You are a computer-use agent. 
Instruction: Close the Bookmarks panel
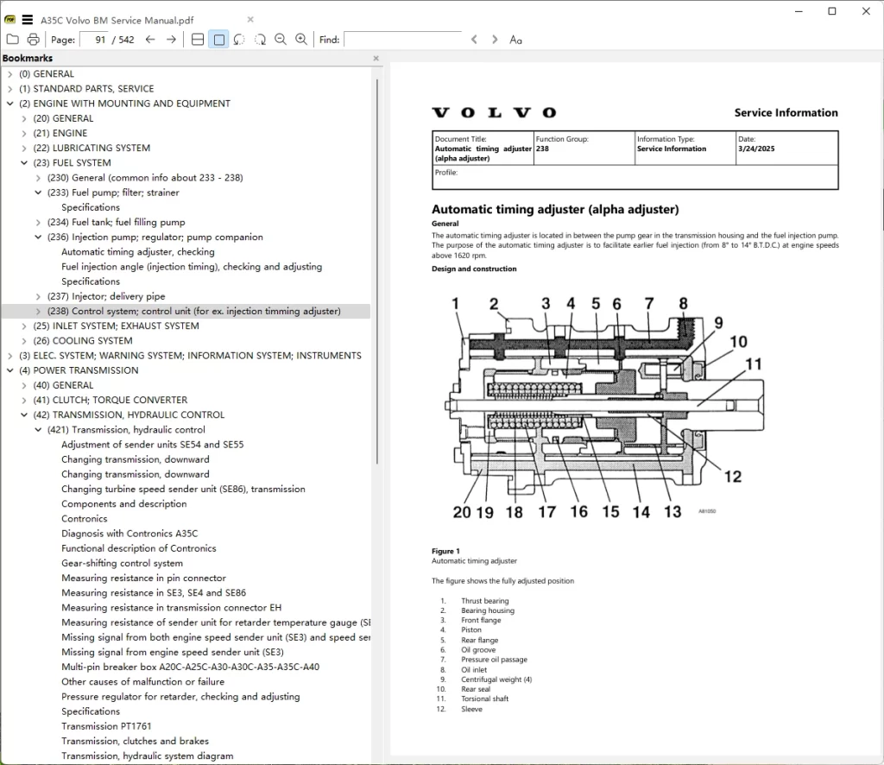376,58
